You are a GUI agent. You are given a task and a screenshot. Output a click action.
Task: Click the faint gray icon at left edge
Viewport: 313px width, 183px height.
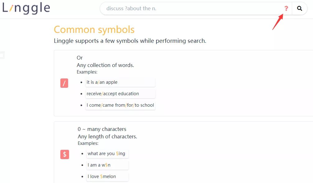tap(2, 55)
